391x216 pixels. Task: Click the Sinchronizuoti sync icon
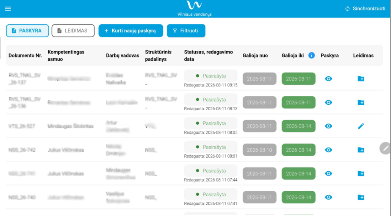(347, 9)
